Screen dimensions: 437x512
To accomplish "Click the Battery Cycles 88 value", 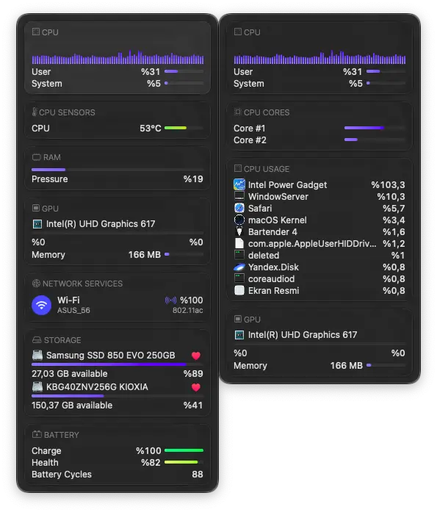I will click(198, 474).
